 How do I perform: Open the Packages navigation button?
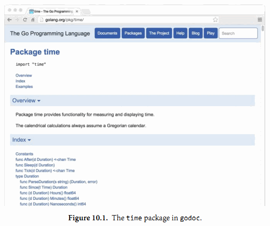(133, 33)
